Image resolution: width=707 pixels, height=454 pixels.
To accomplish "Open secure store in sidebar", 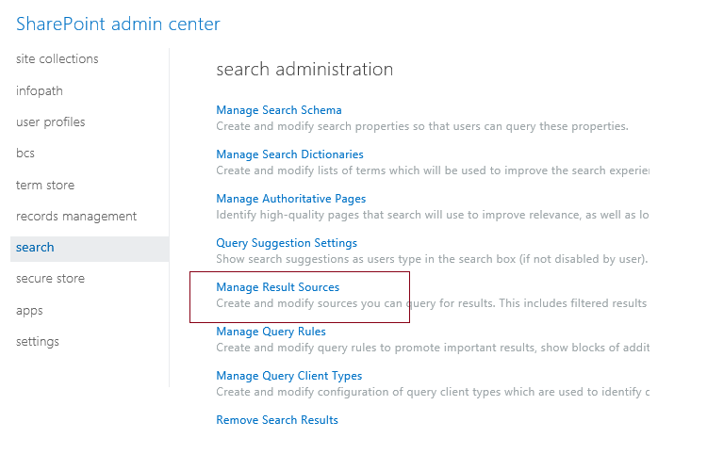I will click(51, 279).
